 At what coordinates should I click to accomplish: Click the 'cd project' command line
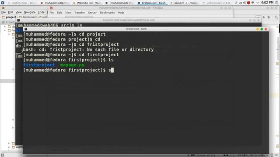(x=64, y=34)
